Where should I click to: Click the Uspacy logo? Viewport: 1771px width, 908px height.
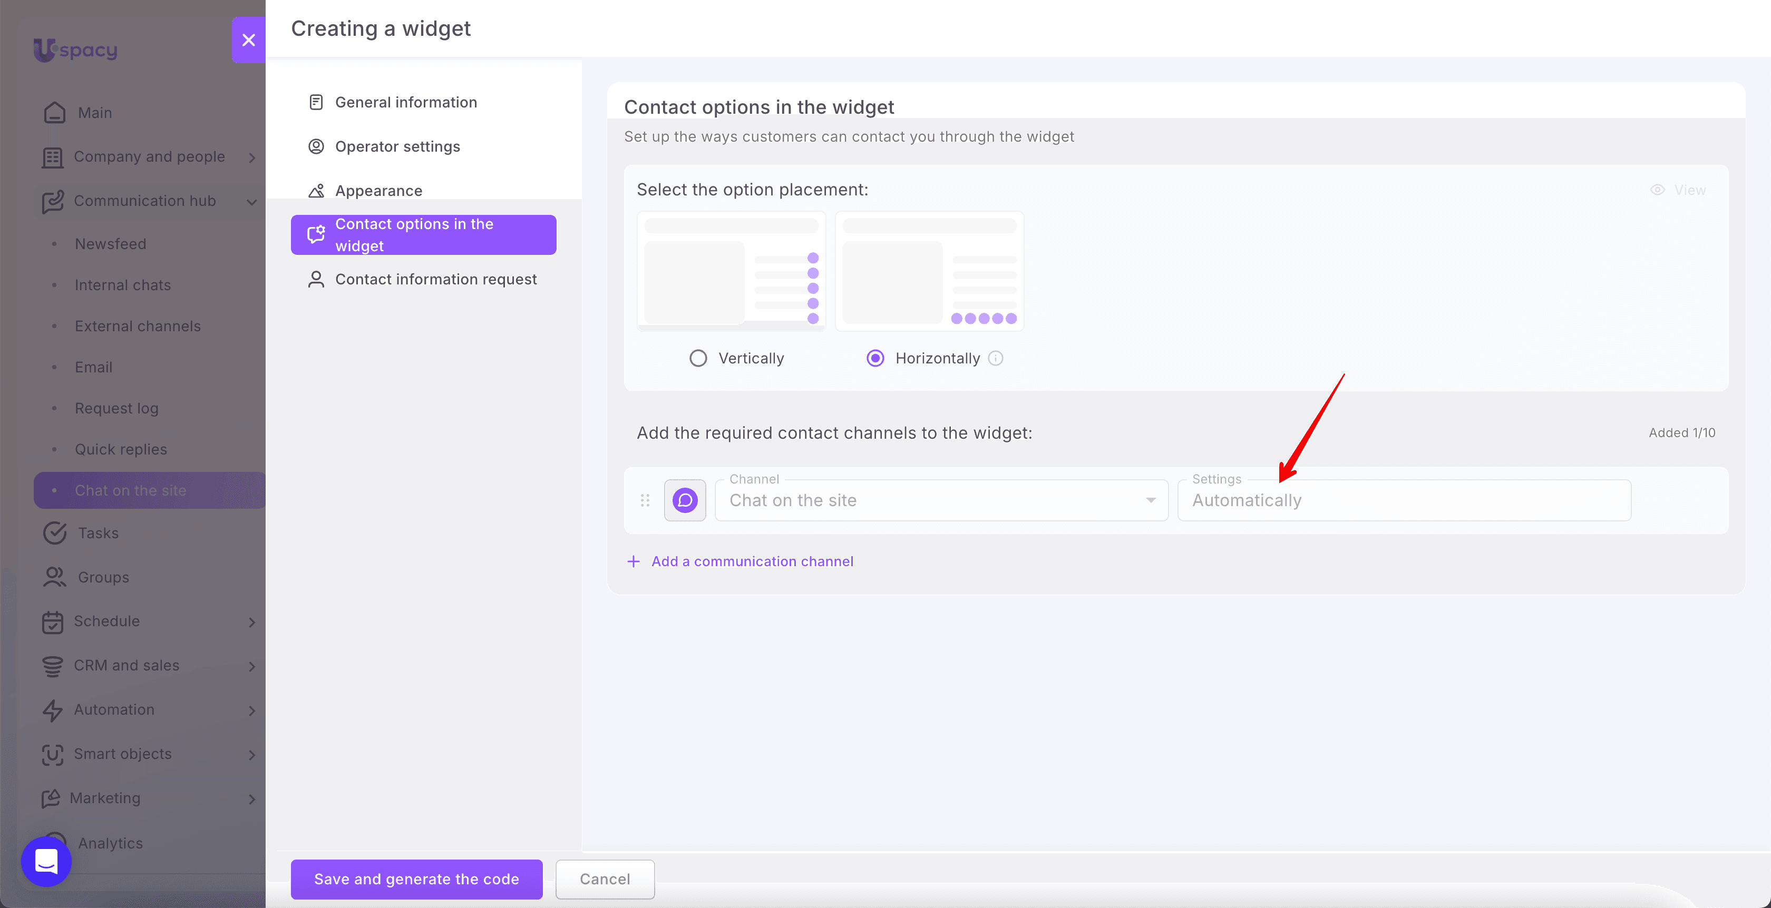pos(75,50)
